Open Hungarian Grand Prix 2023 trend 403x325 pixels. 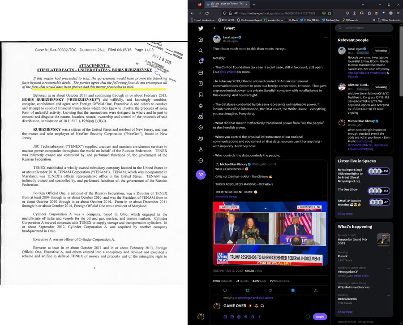click(x=364, y=239)
